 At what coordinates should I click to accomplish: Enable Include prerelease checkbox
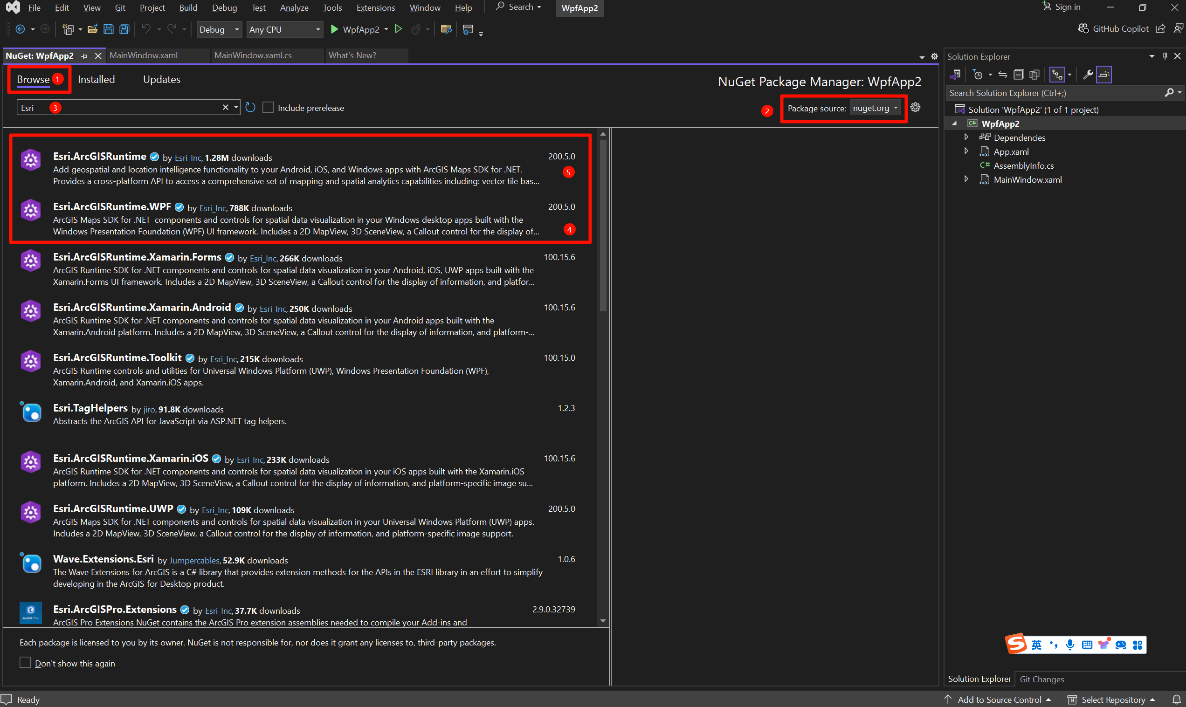(x=268, y=108)
